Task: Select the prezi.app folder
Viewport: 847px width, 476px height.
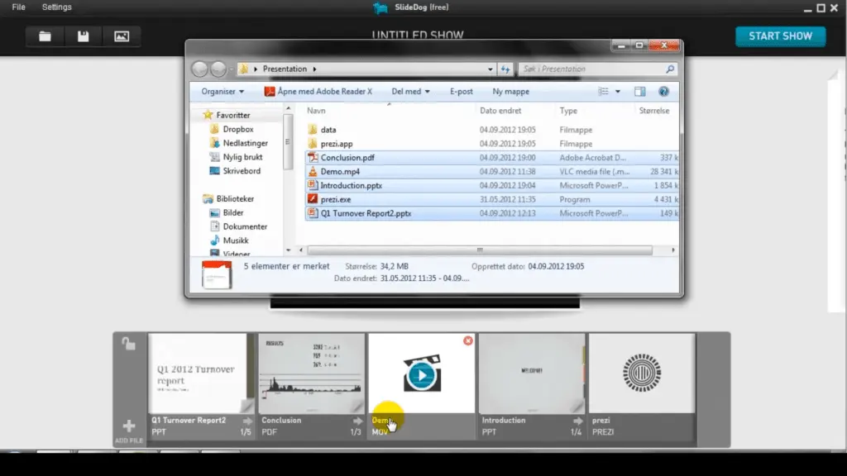Action: coord(336,144)
